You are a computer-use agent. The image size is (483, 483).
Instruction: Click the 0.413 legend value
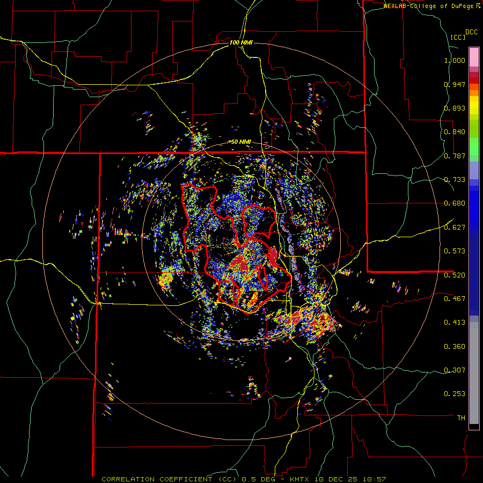(x=455, y=323)
